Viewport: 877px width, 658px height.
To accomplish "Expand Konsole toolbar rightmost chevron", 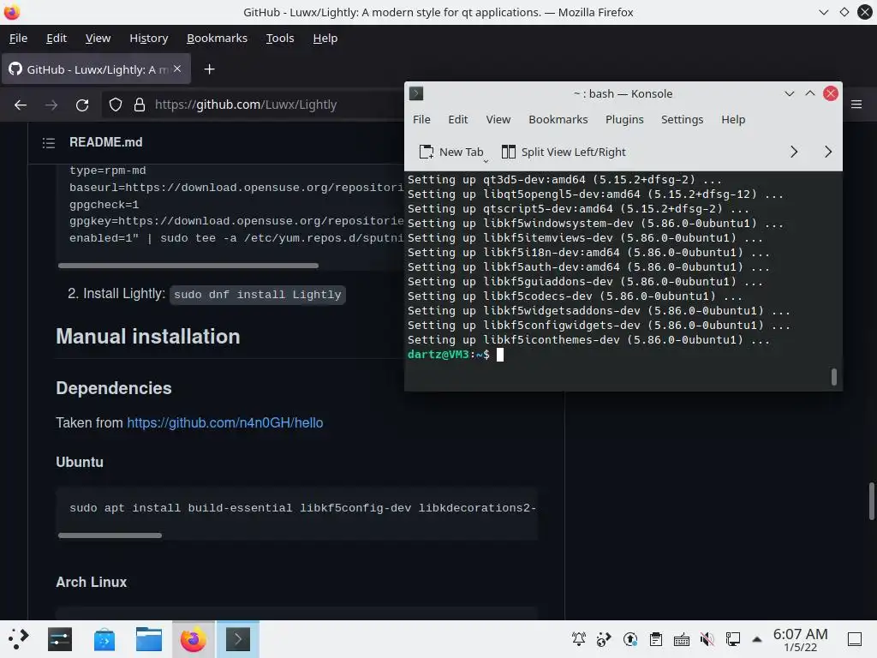I will 828,152.
